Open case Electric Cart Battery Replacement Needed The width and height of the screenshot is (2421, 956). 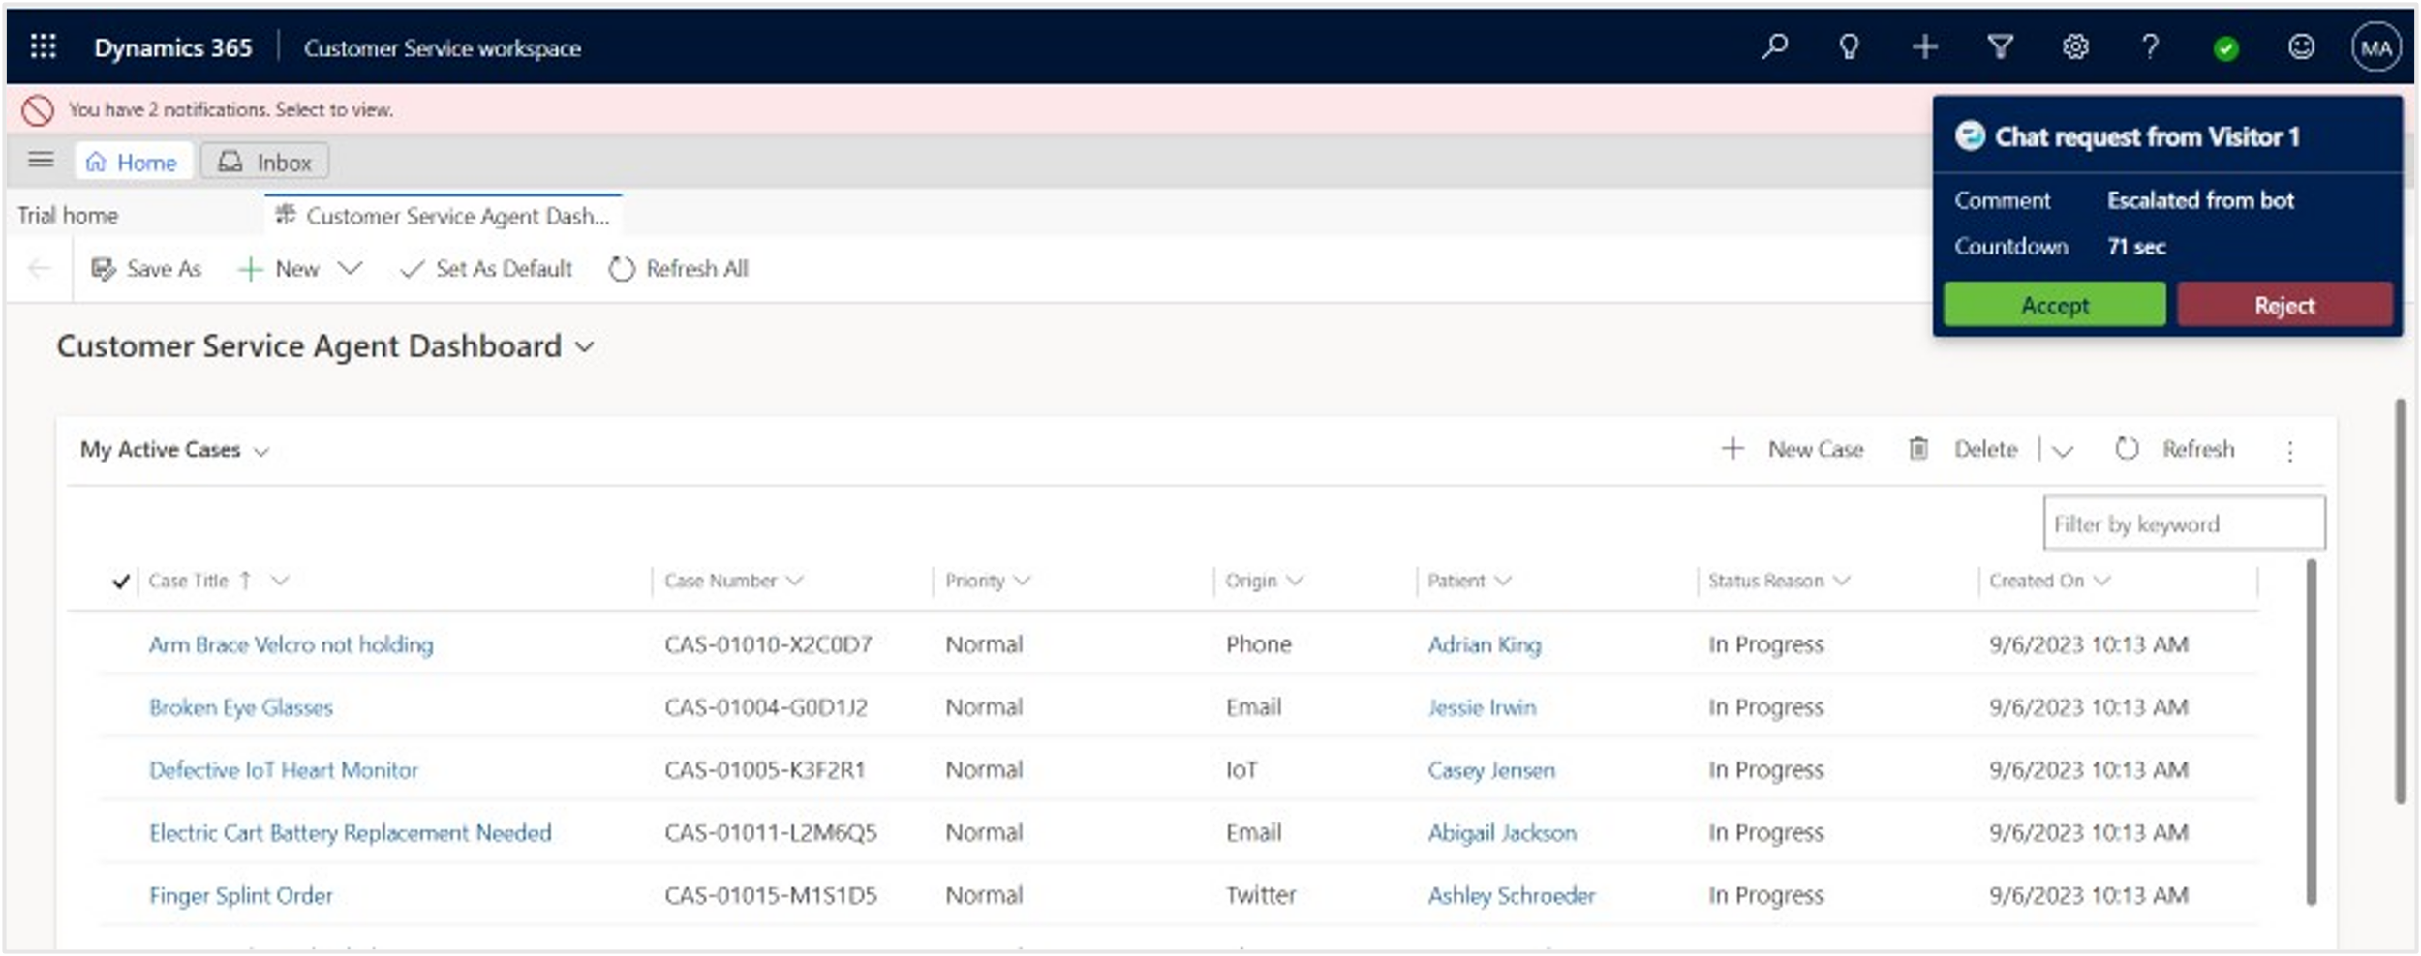(x=350, y=833)
